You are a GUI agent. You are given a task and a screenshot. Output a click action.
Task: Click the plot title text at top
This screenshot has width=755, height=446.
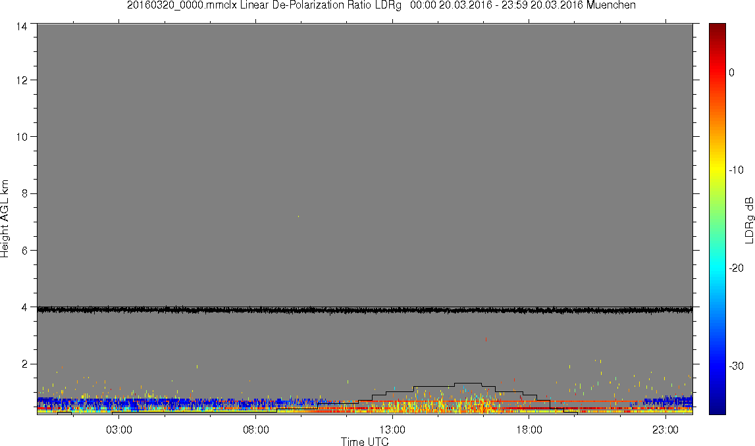coord(381,5)
